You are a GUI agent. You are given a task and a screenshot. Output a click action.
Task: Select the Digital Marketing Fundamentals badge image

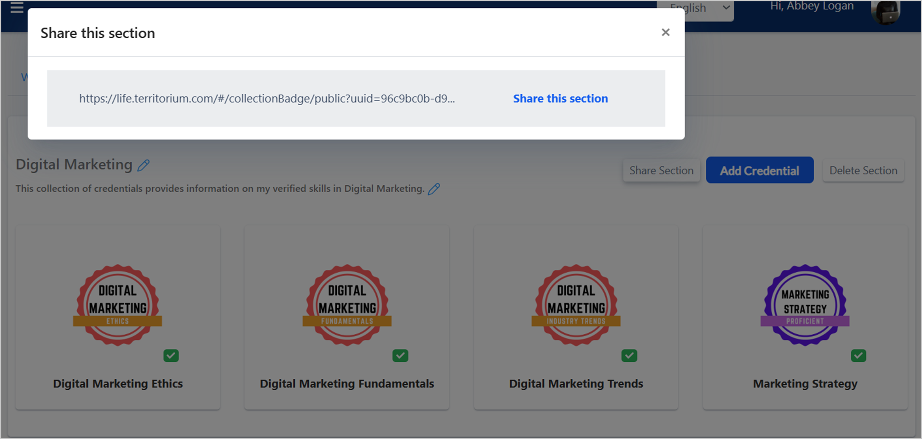pos(347,305)
